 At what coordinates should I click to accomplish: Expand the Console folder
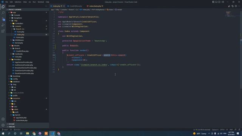click(x=17, y=15)
